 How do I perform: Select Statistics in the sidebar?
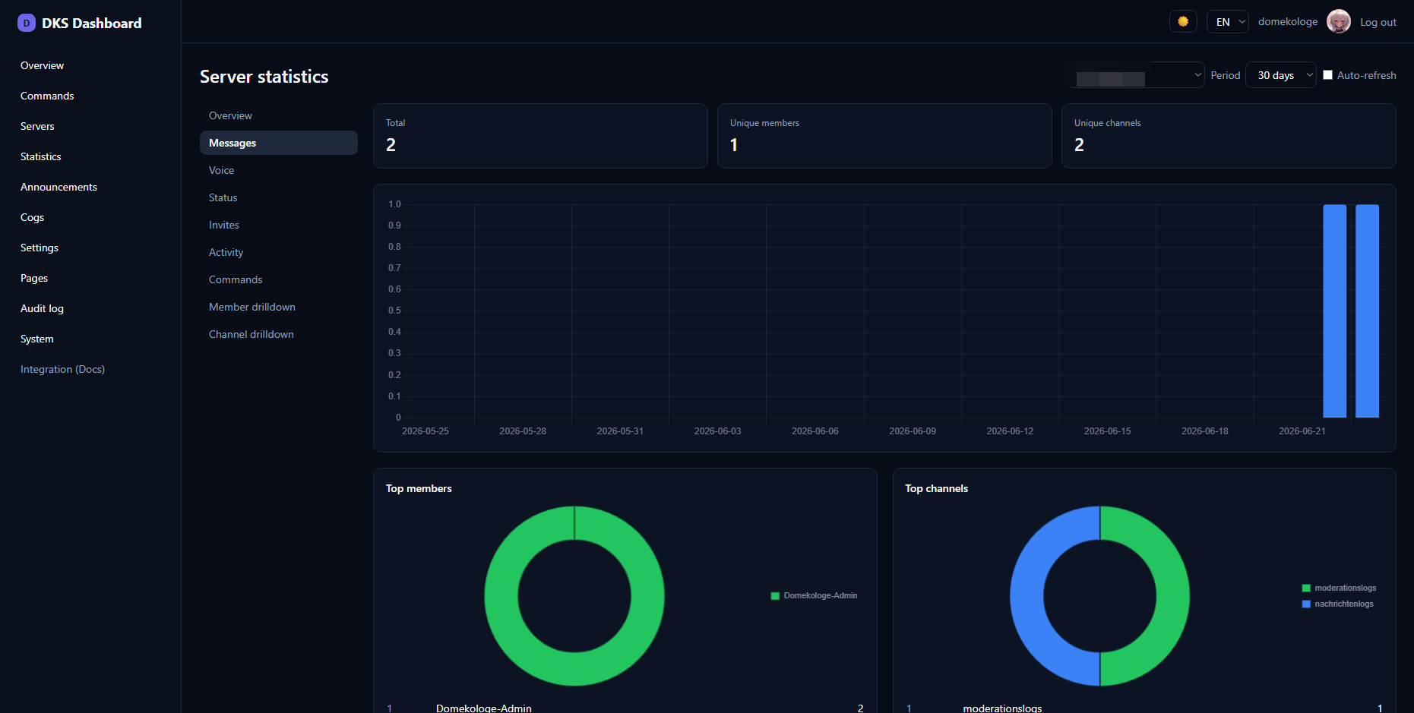(41, 156)
